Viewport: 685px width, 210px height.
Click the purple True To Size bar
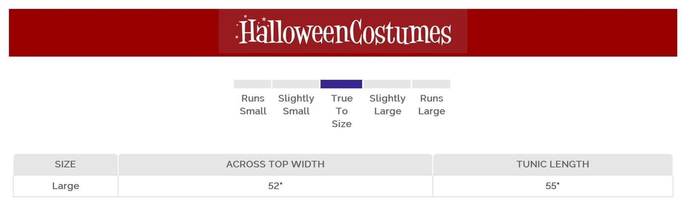tap(341, 84)
